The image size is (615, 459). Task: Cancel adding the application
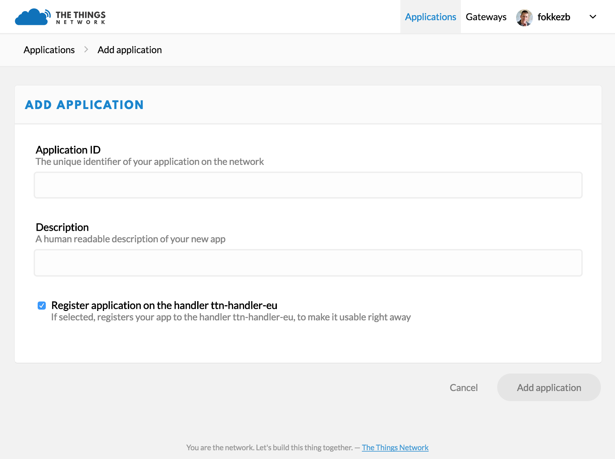(x=464, y=388)
